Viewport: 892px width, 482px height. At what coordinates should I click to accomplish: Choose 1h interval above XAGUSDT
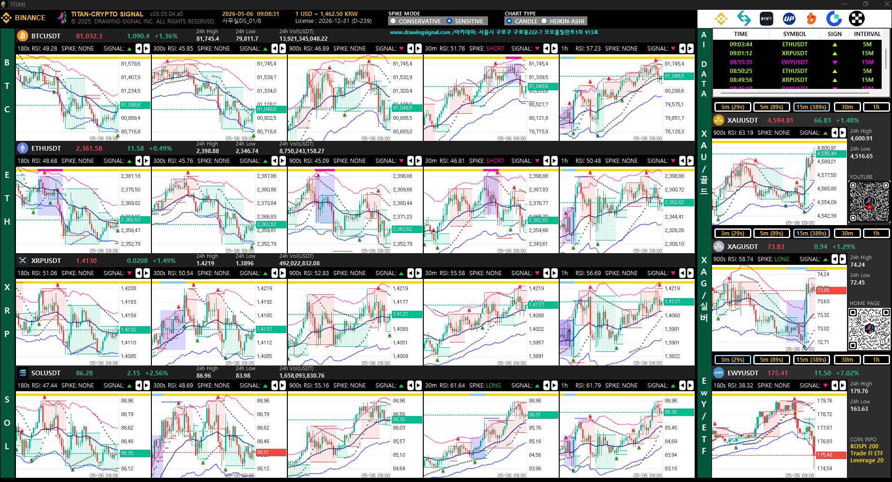(876, 233)
